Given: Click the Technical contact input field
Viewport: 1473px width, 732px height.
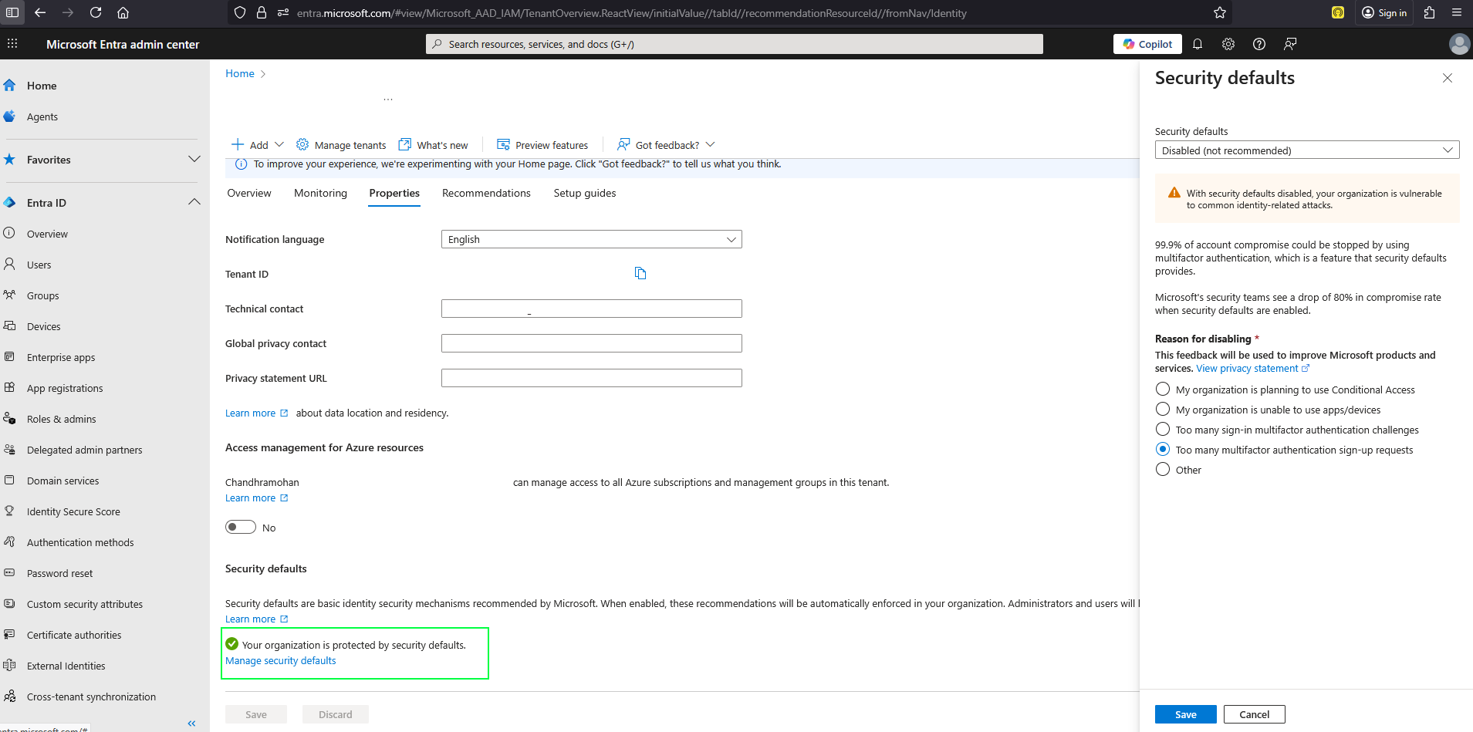Looking at the screenshot, I should click(x=591, y=309).
